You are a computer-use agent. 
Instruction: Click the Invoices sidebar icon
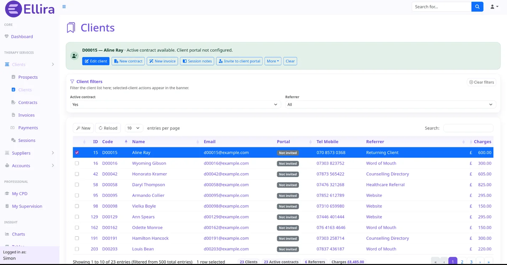pyautogui.click(x=14, y=115)
